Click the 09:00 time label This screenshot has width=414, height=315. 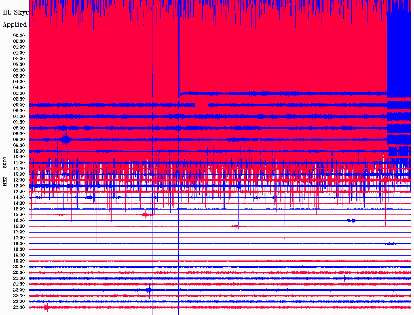click(19, 140)
